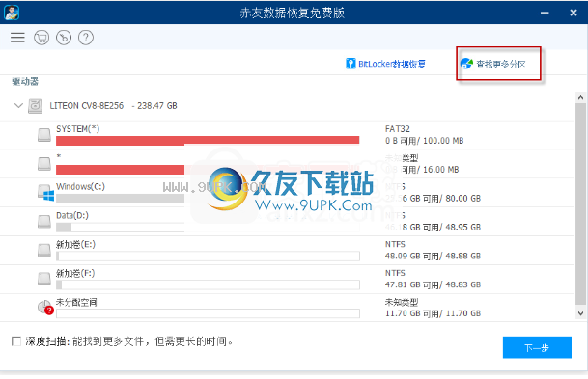Image resolution: width=588 pixels, height=379 pixels.
Task: Click the vertical scrollbar thumb
Action: coord(580,204)
